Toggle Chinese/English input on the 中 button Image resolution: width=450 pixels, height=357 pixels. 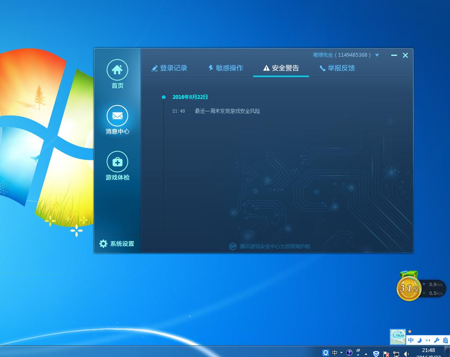(410, 340)
